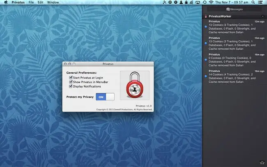This screenshot has height=167, width=267.
Task: Click the round swirl menu bar icon
Action: [x=170, y=2]
